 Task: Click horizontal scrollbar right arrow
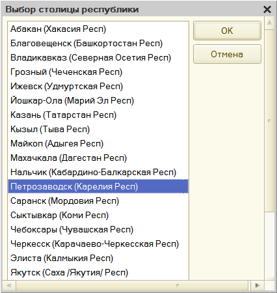[x=257, y=285]
